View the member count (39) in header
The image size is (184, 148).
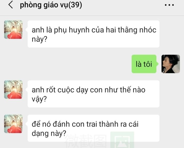click(75, 5)
